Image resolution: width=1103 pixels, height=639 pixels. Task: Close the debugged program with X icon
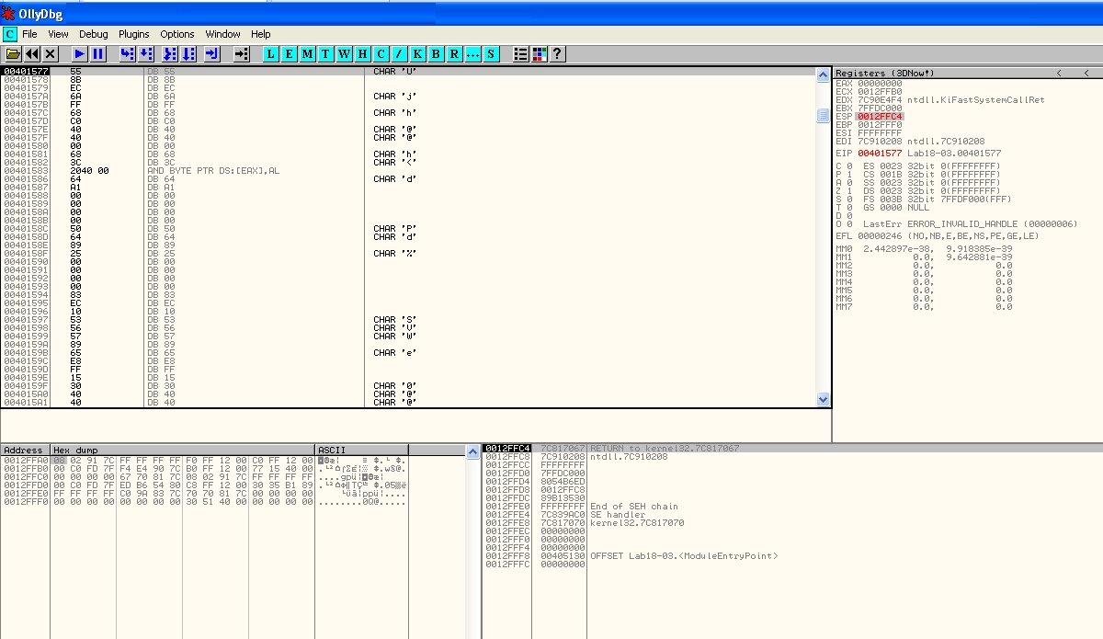click(x=51, y=54)
